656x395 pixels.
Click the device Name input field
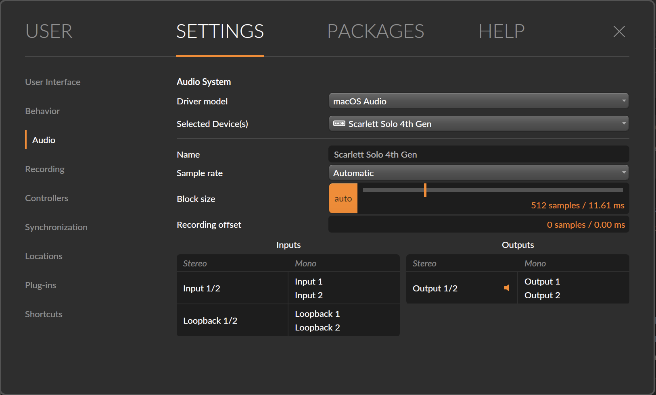point(478,154)
